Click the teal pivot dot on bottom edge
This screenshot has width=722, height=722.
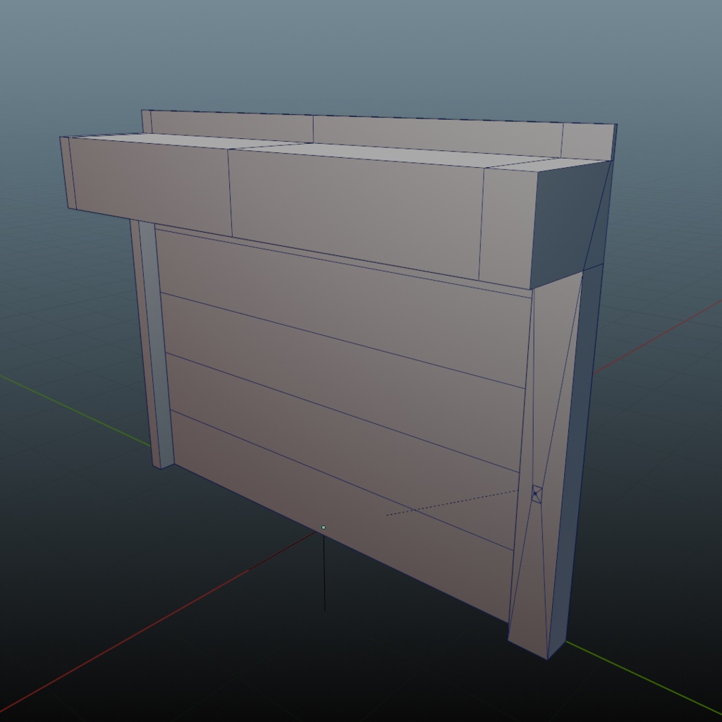click(323, 527)
